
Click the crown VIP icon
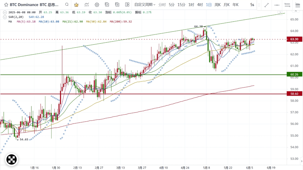(76, 5)
